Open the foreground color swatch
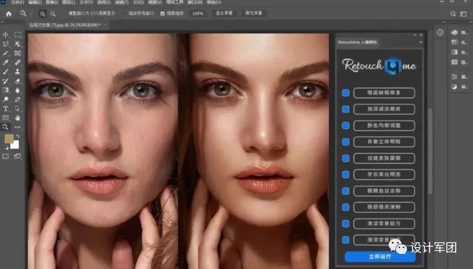This screenshot has width=473, height=269. click(x=9, y=139)
